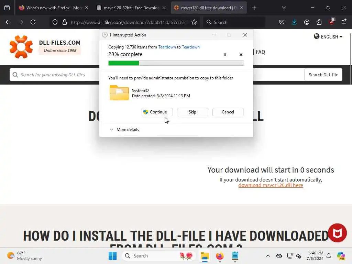
Task: Reload the current page
Action: point(33,22)
